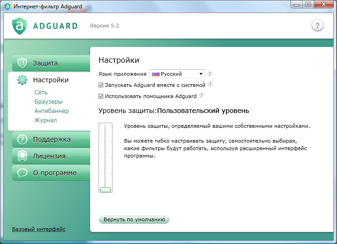337x244 pixels.
Task: Go to the Антибаннер settings subsection
Action: pyautogui.click(x=52, y=111)
